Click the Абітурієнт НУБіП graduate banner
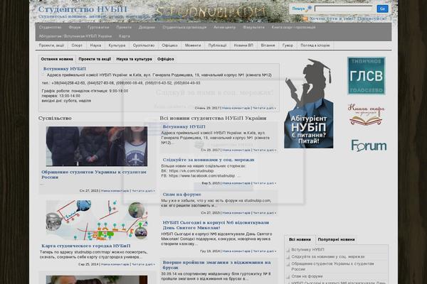 point(309,103)
